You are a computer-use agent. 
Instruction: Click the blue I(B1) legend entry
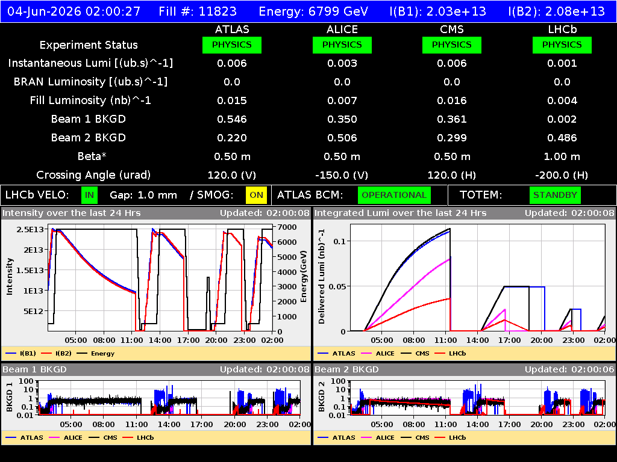point(21,353)
